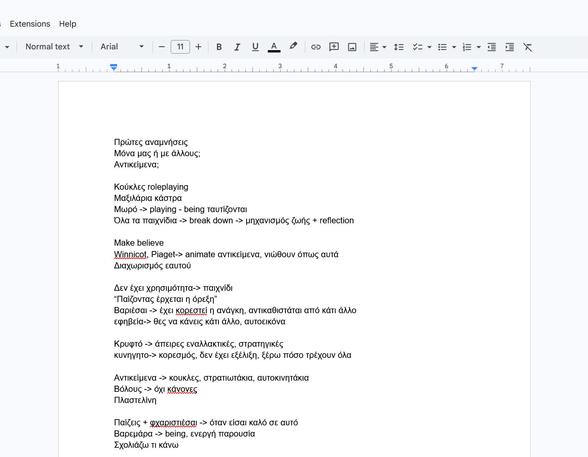Open the Help menu
The height and width of the screenshot is (457, 588).
tap(68, 24)
